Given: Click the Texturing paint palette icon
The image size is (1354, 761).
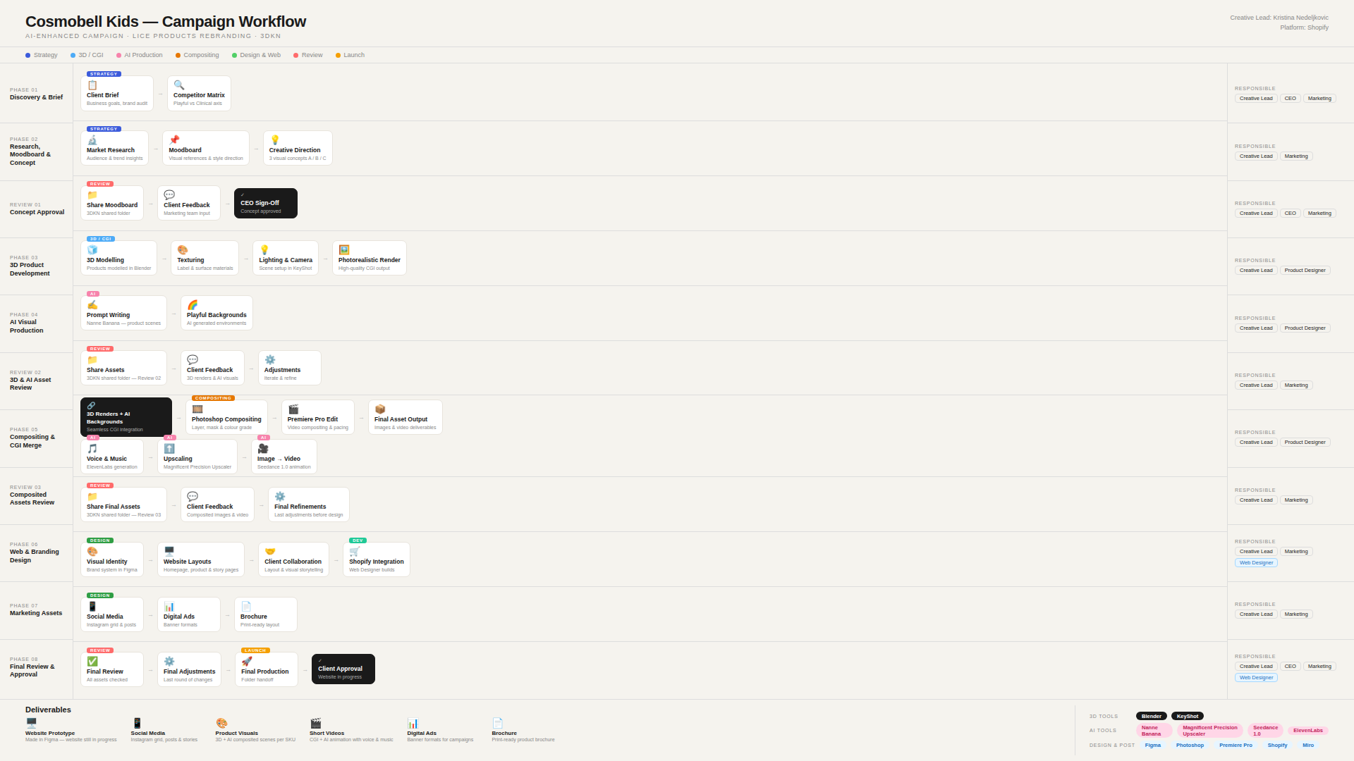Looking at the screenshot, I should 183,249.
